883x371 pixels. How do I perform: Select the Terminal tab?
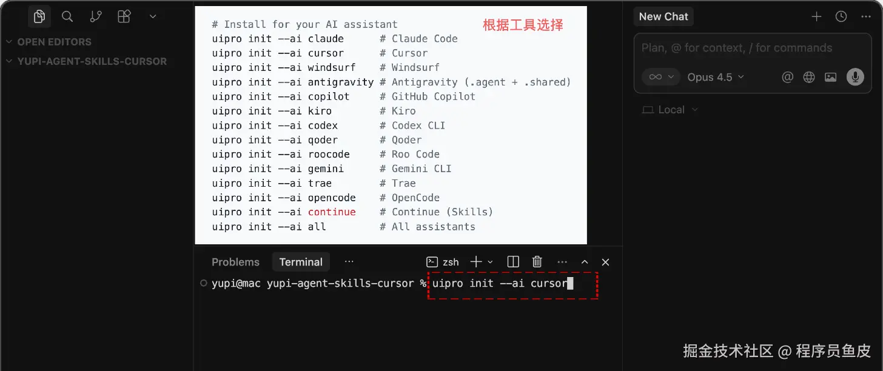(301, 262)
